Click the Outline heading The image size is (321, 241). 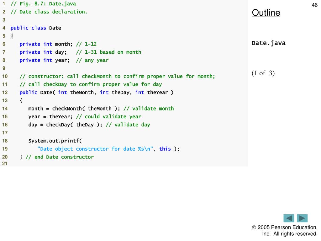(x=266, y=13)
